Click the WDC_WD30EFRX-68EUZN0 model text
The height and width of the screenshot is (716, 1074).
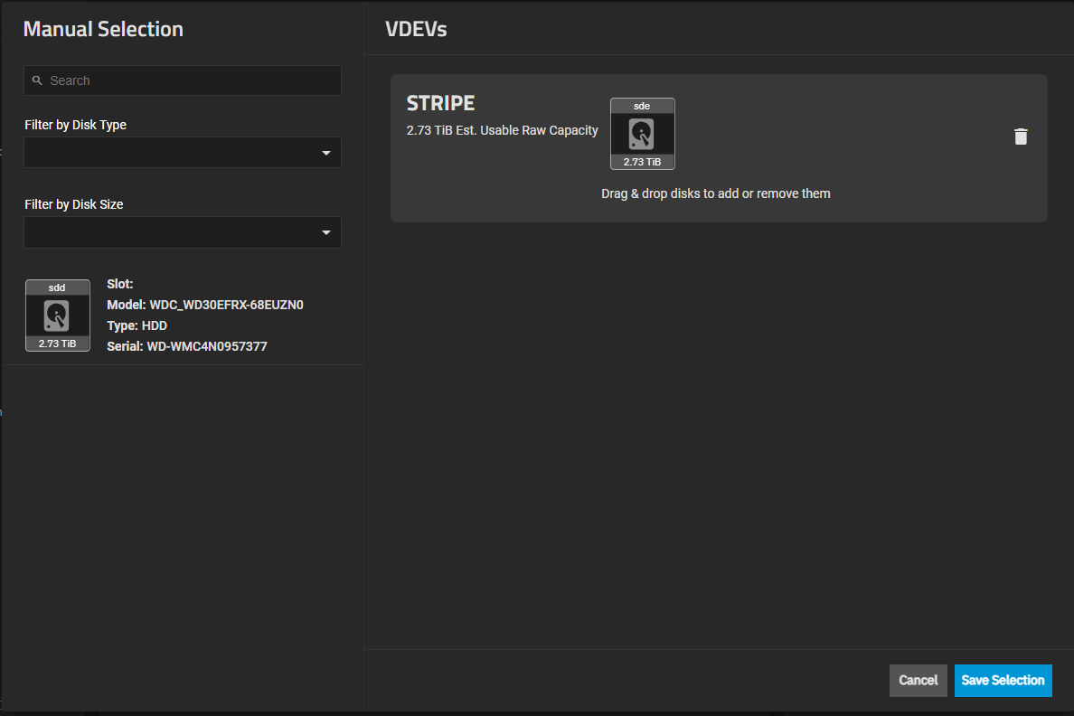click(226, 305)
